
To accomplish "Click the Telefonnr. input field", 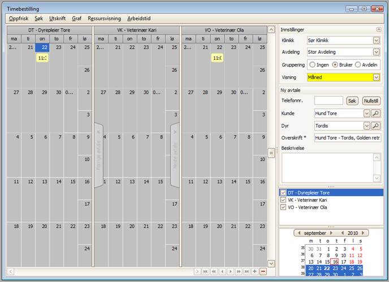I will click(329, 101).
